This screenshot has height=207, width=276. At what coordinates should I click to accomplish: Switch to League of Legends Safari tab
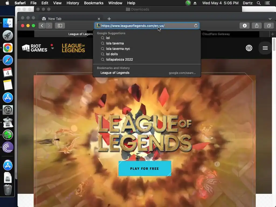click(x=64, y=34)
